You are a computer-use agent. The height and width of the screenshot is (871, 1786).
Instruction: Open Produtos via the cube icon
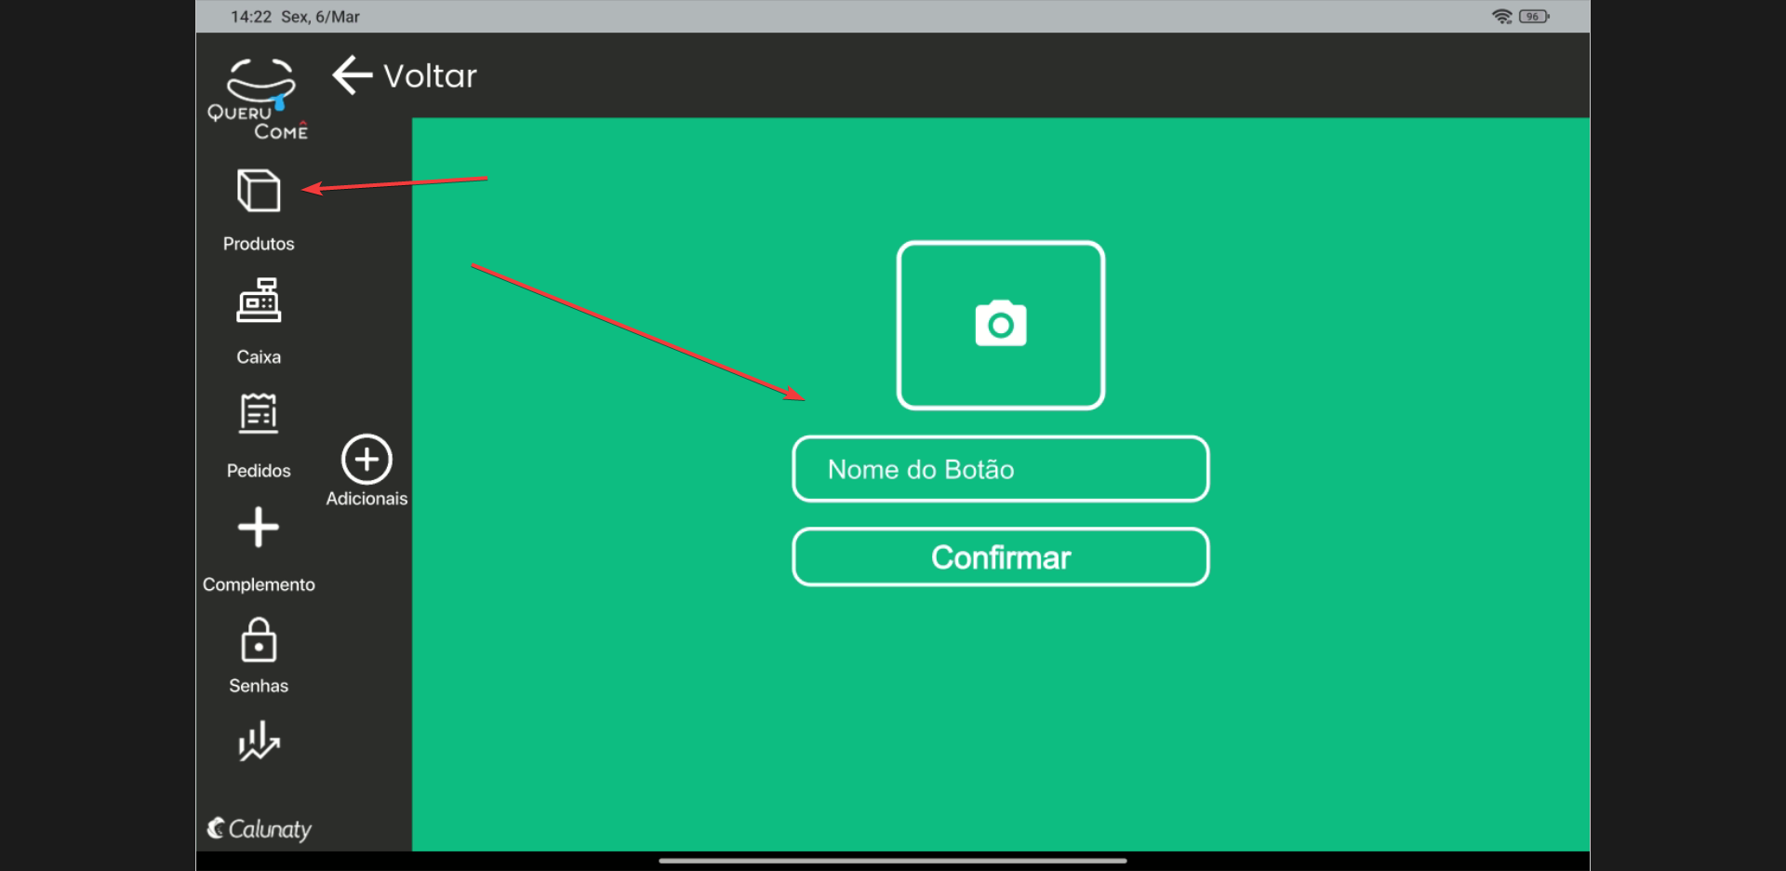259,191
